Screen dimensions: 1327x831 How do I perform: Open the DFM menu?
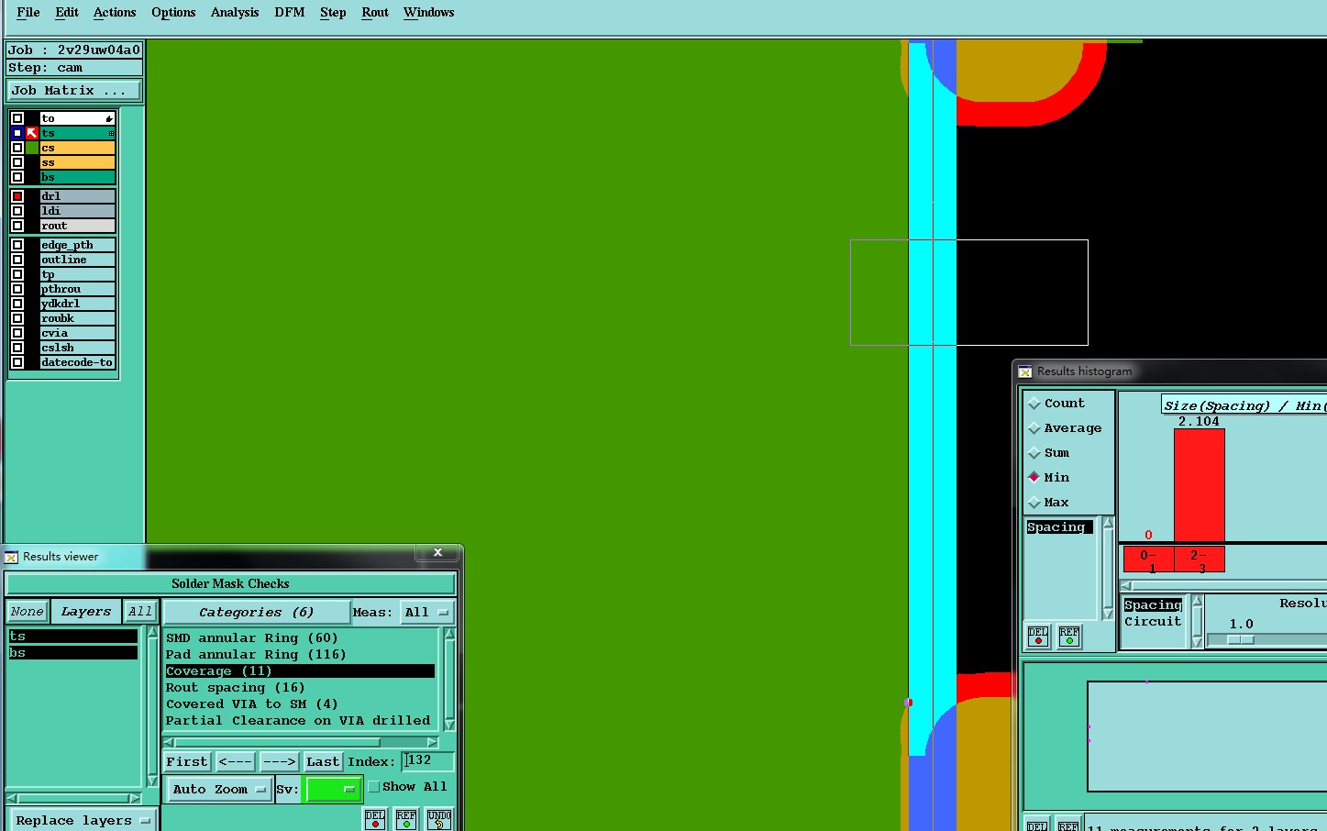coord(290,13)
